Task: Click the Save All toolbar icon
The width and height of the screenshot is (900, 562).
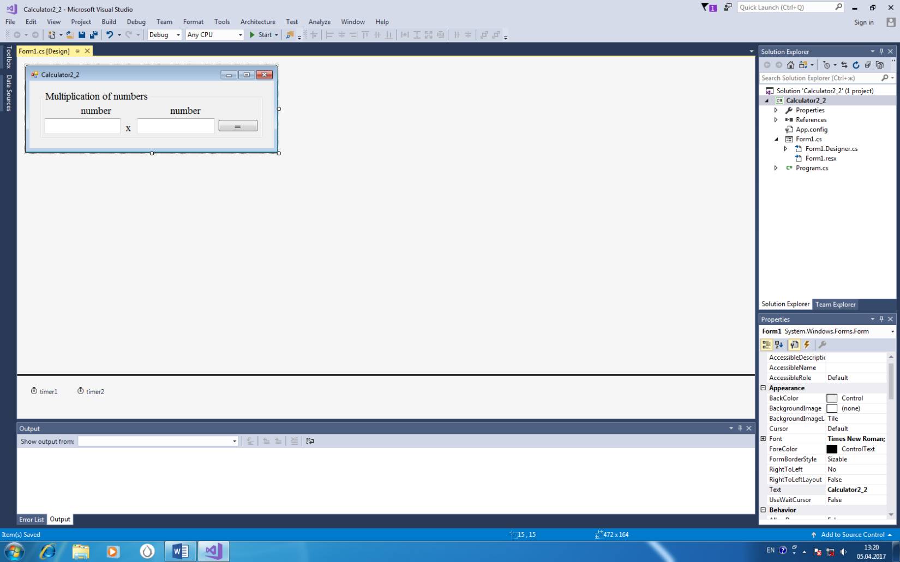Action: pyautogui.click(x=94, y=35)
